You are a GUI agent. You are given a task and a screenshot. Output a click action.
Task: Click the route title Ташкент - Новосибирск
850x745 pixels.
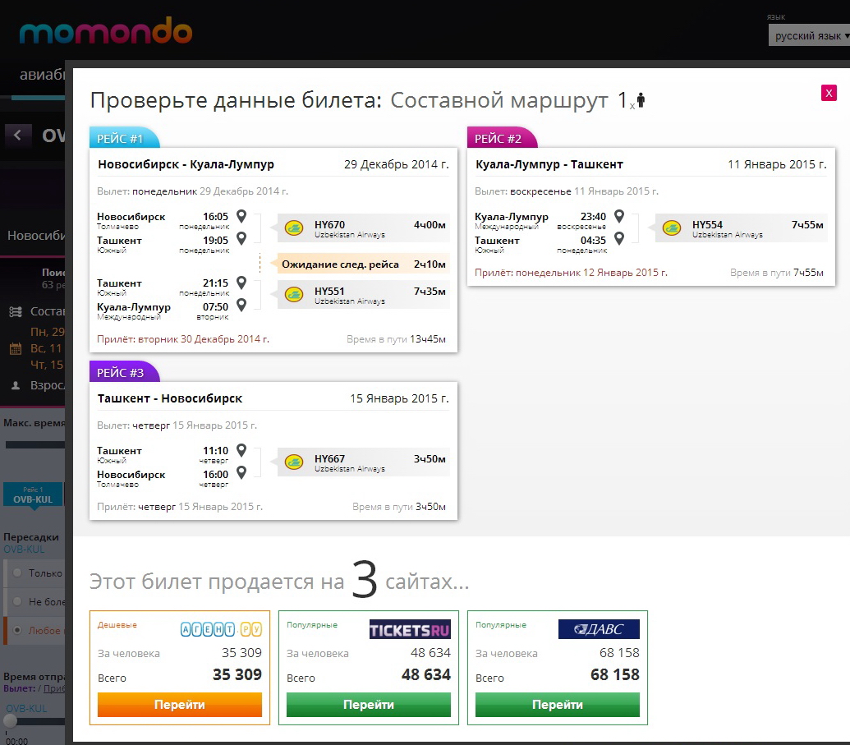tap(170, 398)
